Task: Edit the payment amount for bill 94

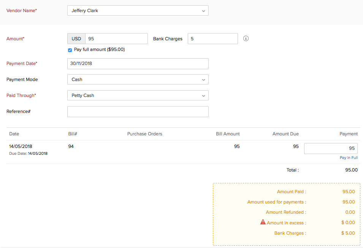Action: tap(331, 148)
